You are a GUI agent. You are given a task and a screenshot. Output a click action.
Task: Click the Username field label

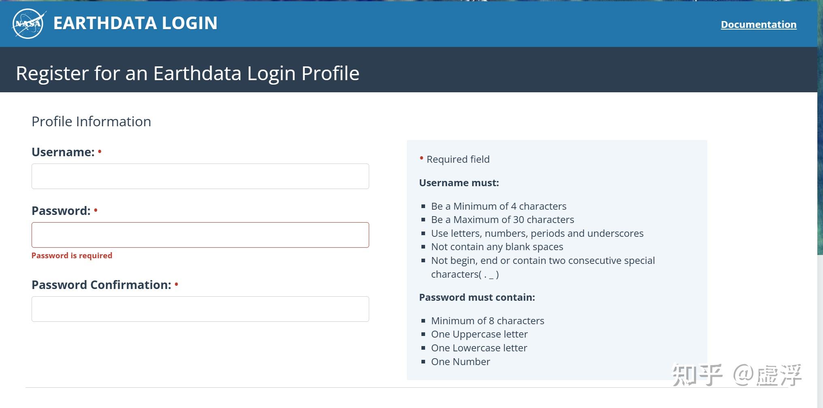pos(63,152)
